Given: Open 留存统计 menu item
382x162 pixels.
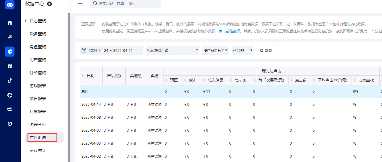Looking at the screenshot, I should [x=38, y=151].
